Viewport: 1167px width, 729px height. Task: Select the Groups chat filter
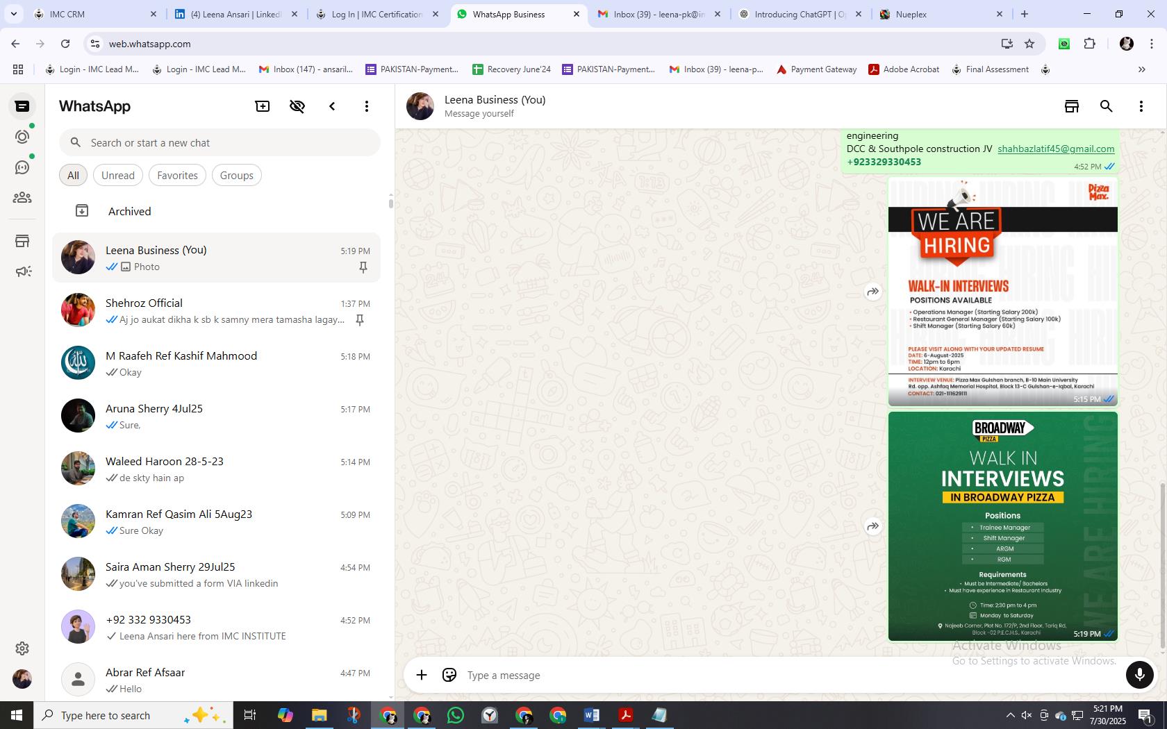tap(237, 176)
